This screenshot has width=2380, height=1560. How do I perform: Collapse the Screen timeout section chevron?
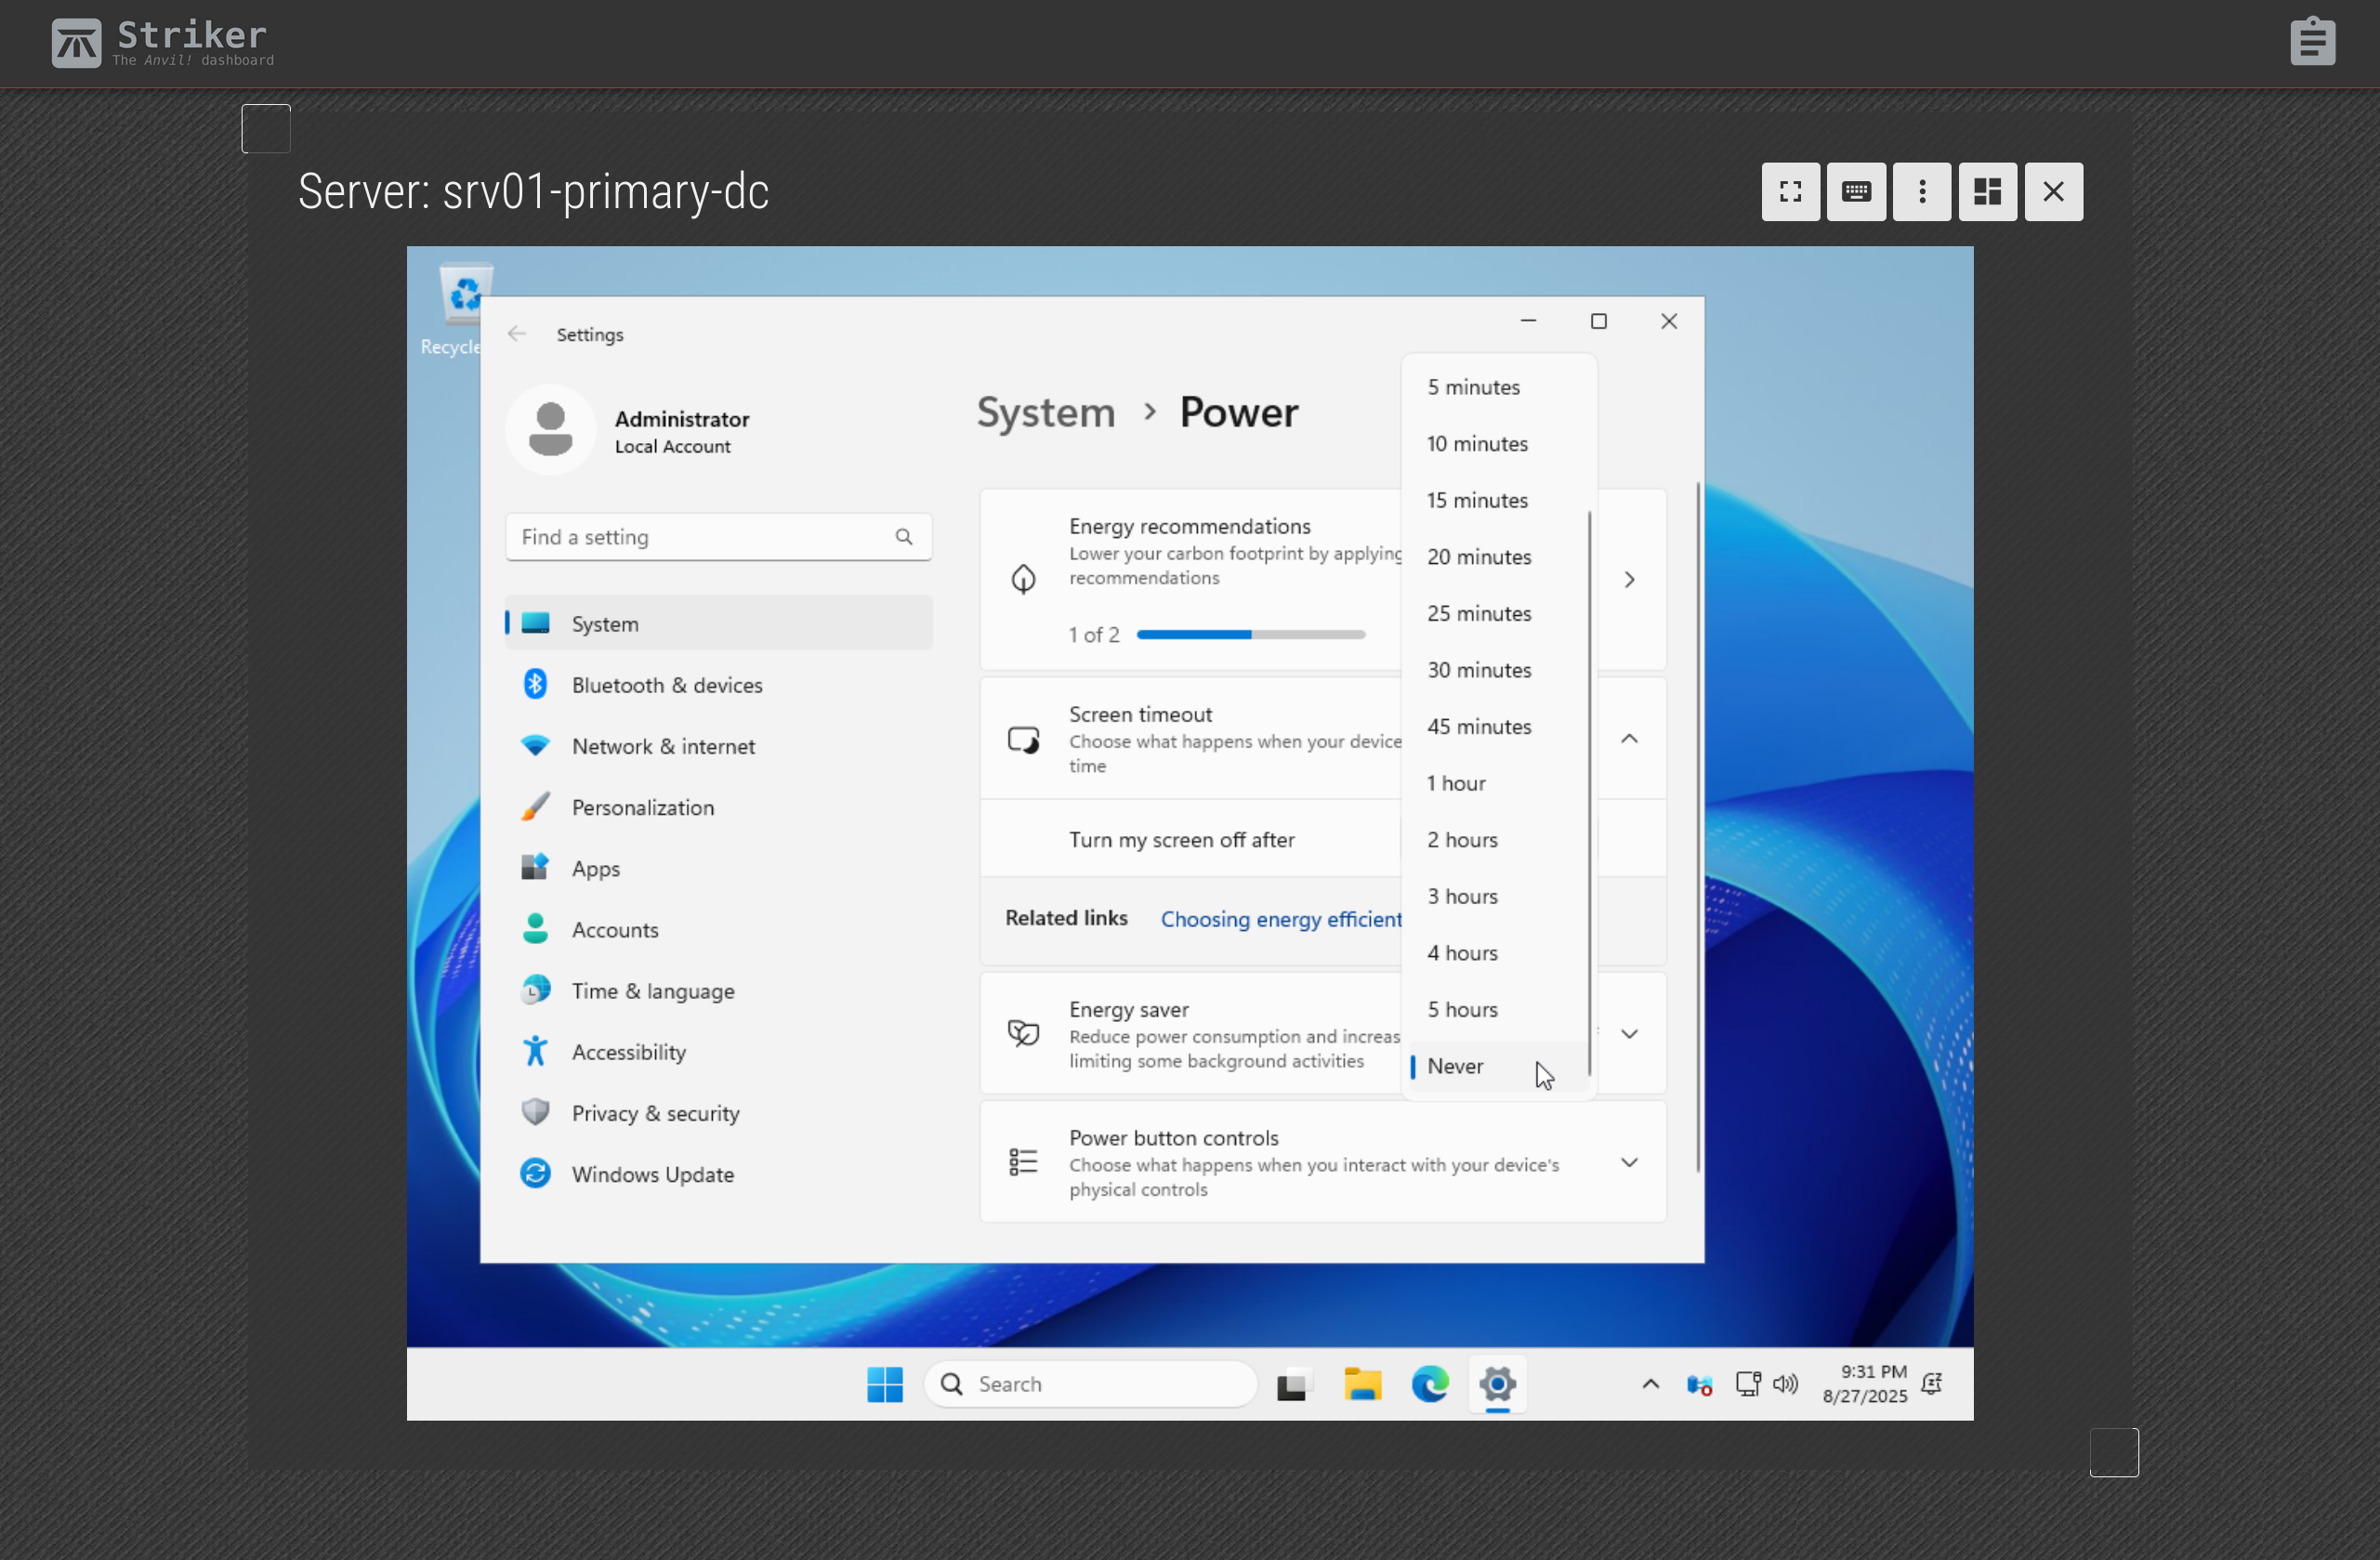(1629, 738)
